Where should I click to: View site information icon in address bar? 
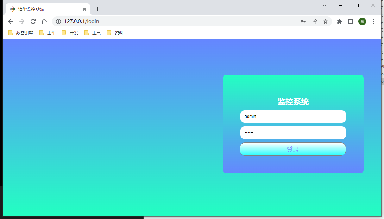point(58,21)
